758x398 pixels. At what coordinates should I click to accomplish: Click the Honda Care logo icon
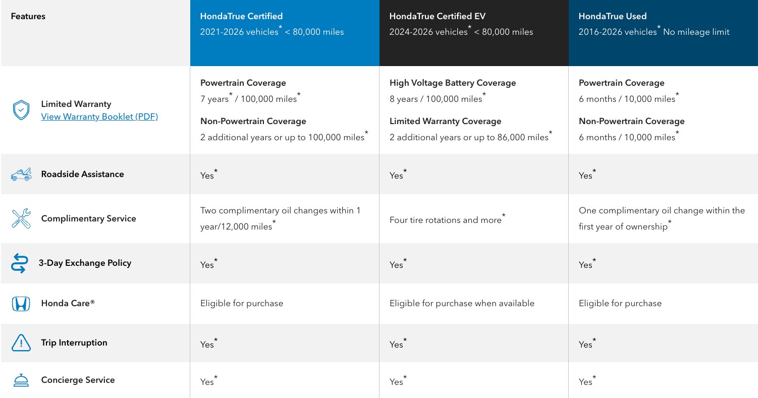click(x=21, y=304)
